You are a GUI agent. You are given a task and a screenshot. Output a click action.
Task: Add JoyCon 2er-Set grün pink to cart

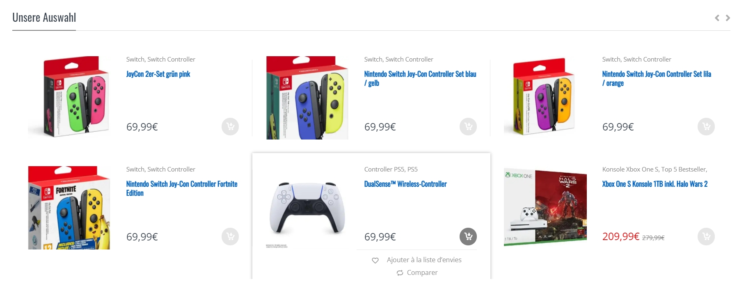coord(230,126)
